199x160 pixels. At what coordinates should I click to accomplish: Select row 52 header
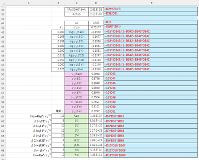click(x=3, y=74)
